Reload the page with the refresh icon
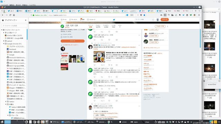The height and width of the screenshot is (124, 221). [10, 15]
